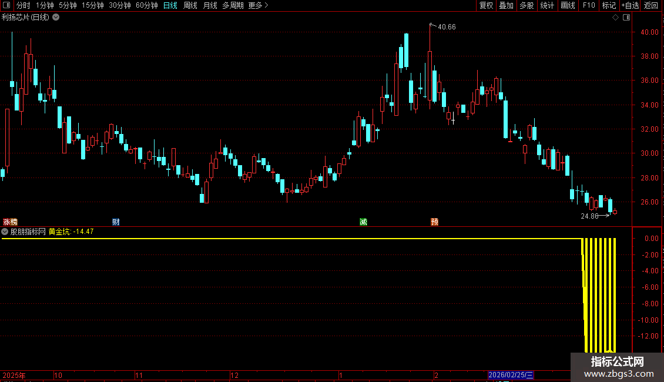Image resolution: width=664 pixels, height=382 pixels.
Task: Click the 复权 adjustment button
Action: (486, 5)
